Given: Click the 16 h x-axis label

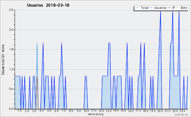Looking at the screenshot, I should pos(131,111).
